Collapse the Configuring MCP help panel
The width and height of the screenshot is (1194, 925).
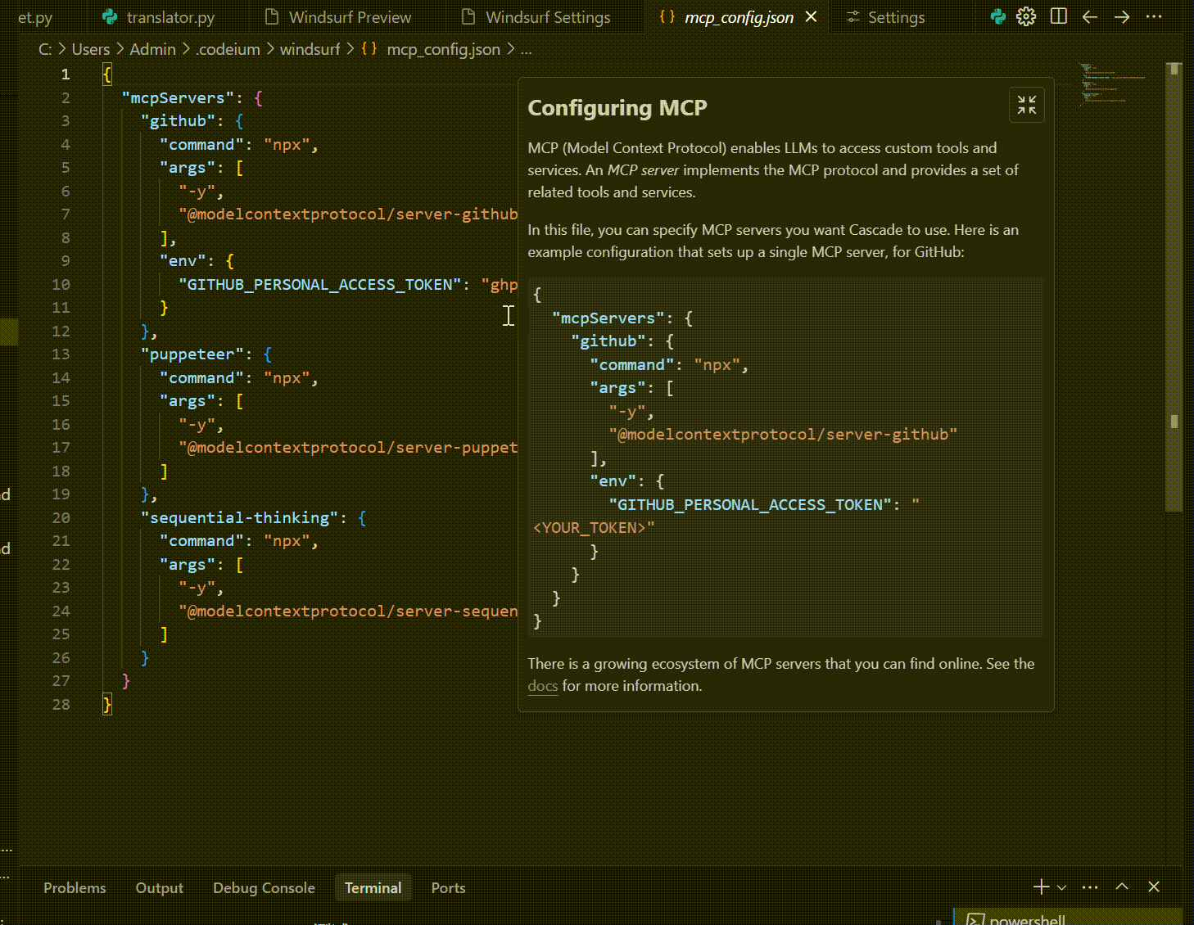[x=1026, y=105]
